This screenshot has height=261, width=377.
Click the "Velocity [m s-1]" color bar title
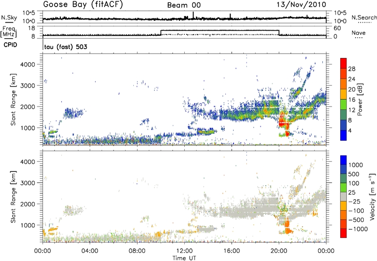point(372,196)
